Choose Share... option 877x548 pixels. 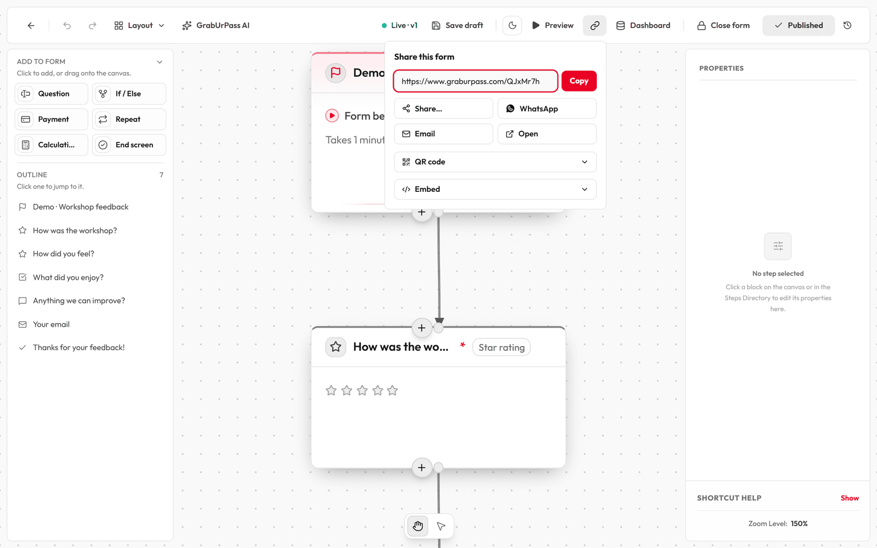443,109
